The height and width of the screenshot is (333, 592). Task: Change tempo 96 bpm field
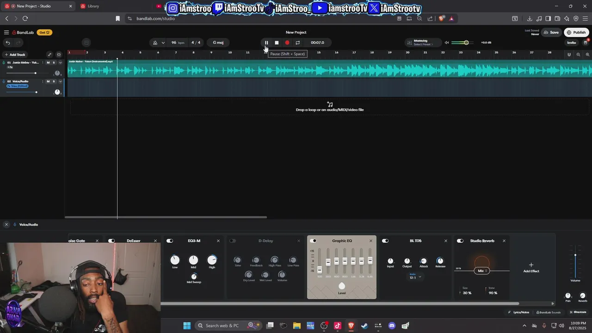click(x=178, y=43)
